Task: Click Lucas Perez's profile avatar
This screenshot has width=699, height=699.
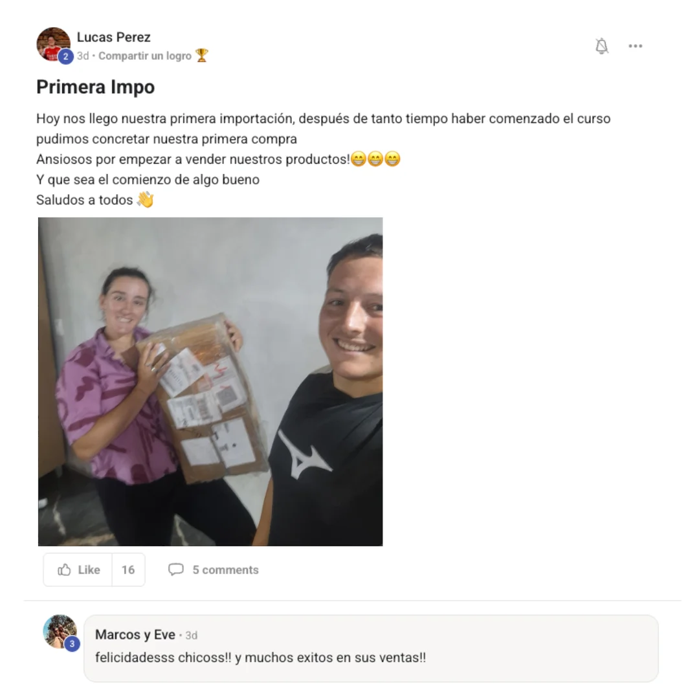Action: click(x=54, y=44)
